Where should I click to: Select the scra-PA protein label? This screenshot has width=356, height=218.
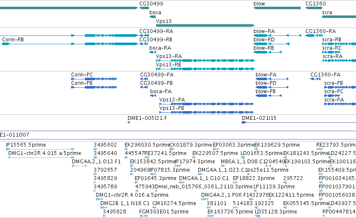[334, 100]
